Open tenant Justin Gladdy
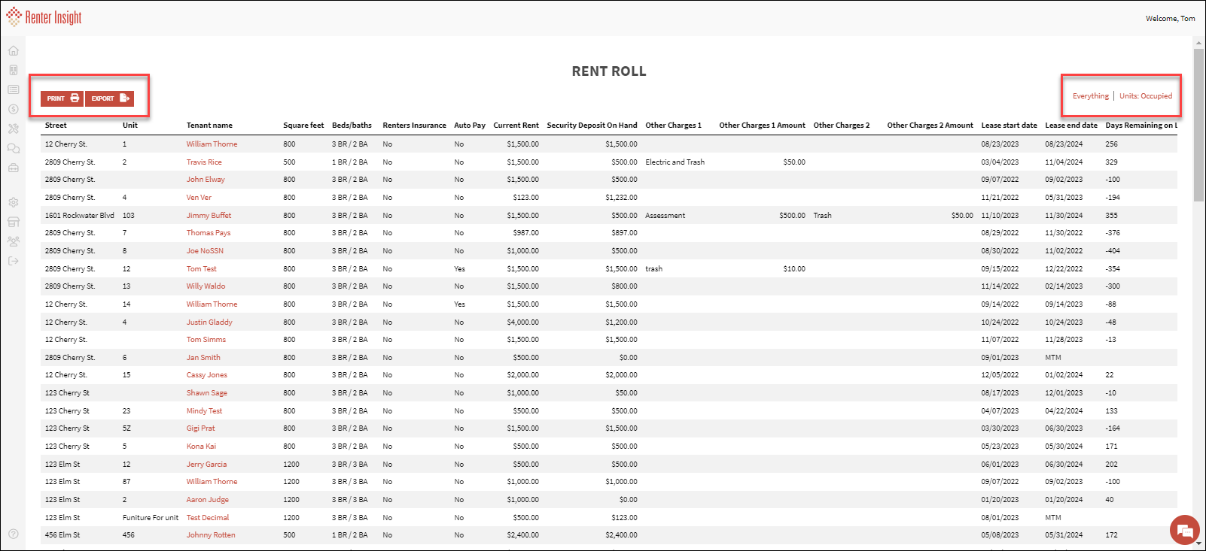The height and width of the screenshot is (551, 1206). coord(209,322)
